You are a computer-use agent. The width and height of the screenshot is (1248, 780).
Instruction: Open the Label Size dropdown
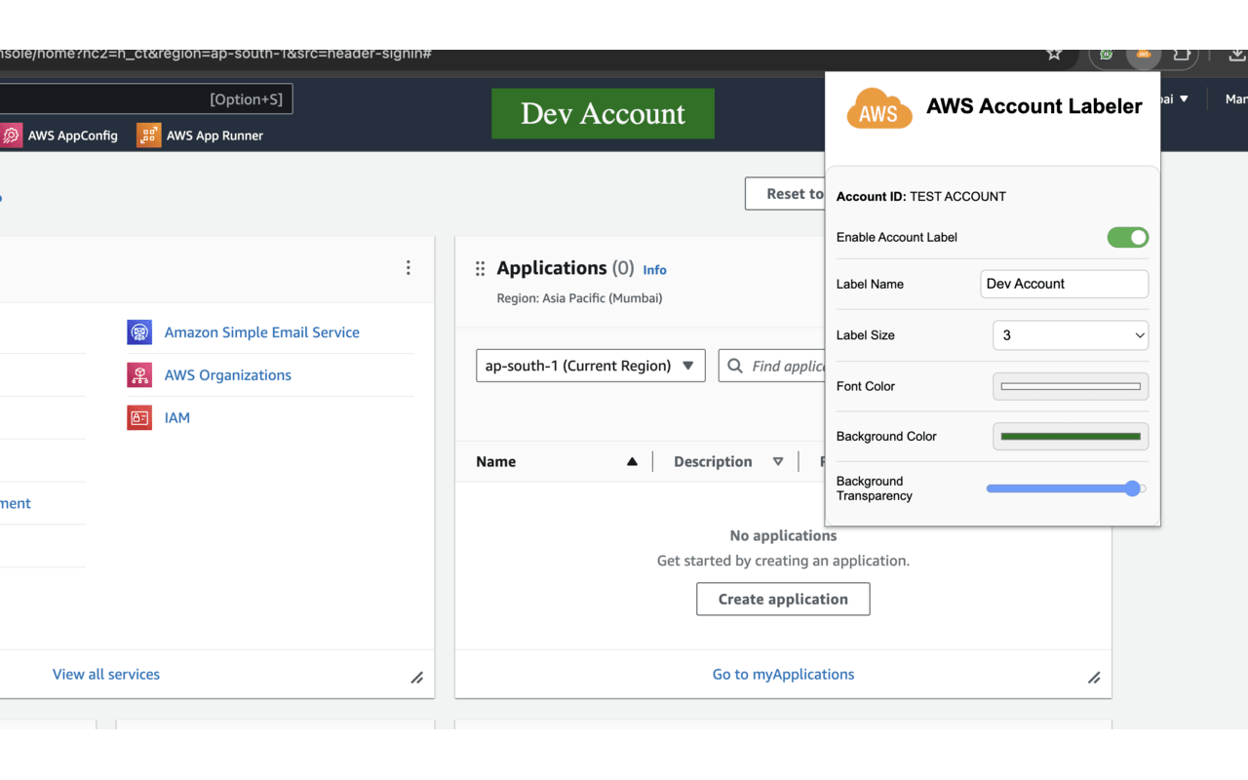click(1071, 334)
